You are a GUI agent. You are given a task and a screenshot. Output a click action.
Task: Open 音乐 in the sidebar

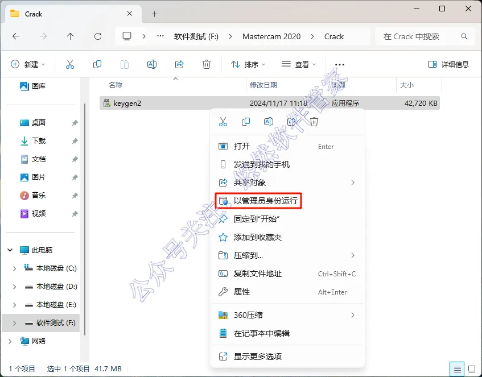coord(32,195)
